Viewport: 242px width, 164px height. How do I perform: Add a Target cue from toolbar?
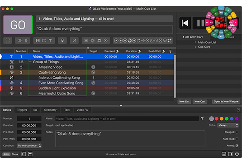(147, 41)
